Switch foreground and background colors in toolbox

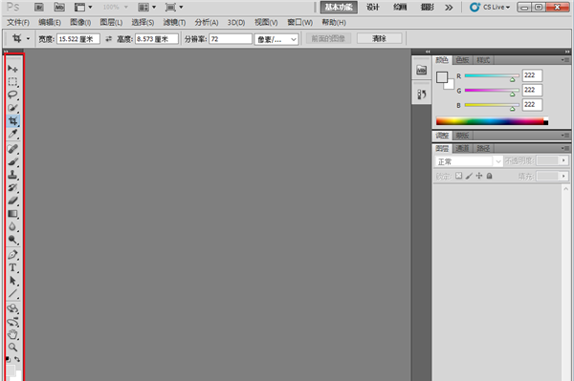coord(17,359)
